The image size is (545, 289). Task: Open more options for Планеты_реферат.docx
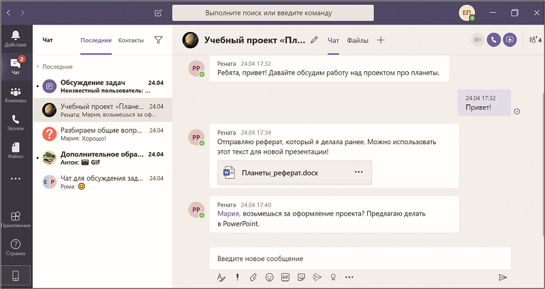(358, 172)
